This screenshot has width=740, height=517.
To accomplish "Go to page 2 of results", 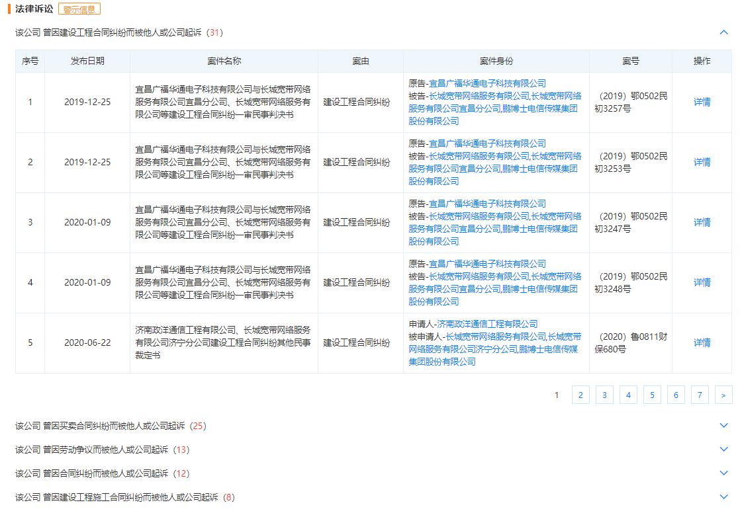I will pos(580,395).
